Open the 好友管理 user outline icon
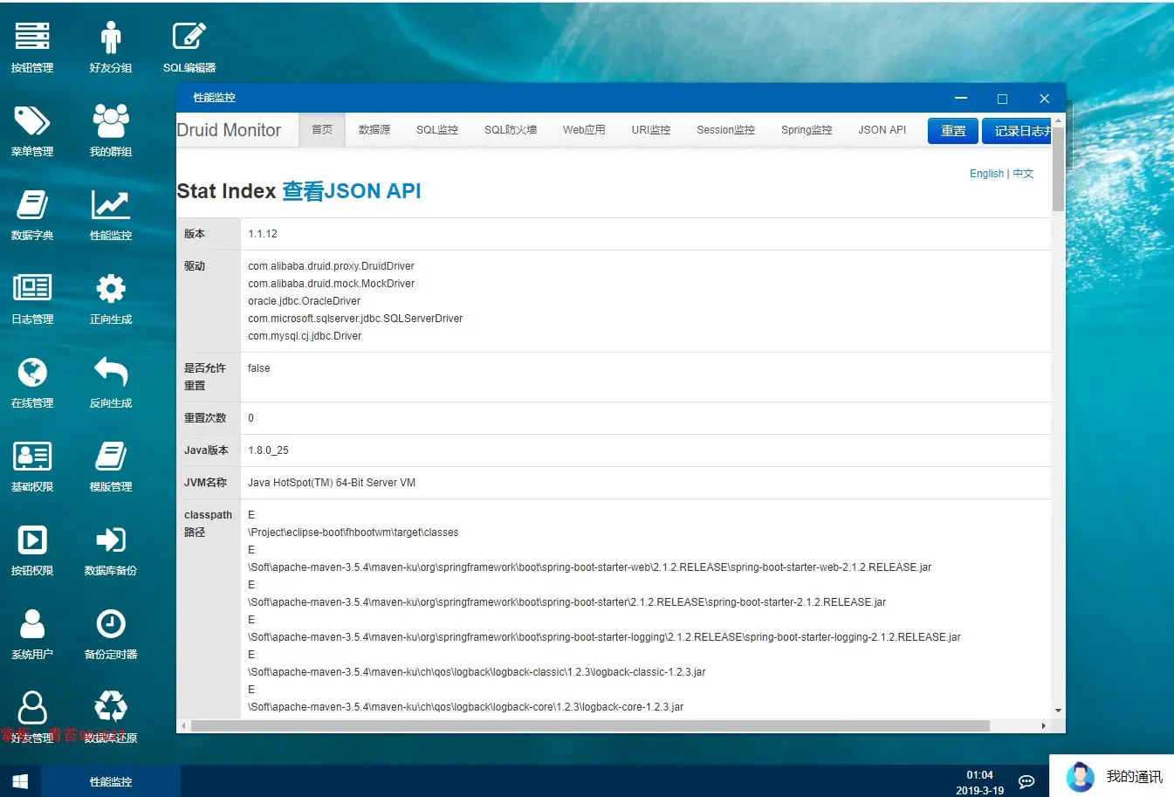 32,717
